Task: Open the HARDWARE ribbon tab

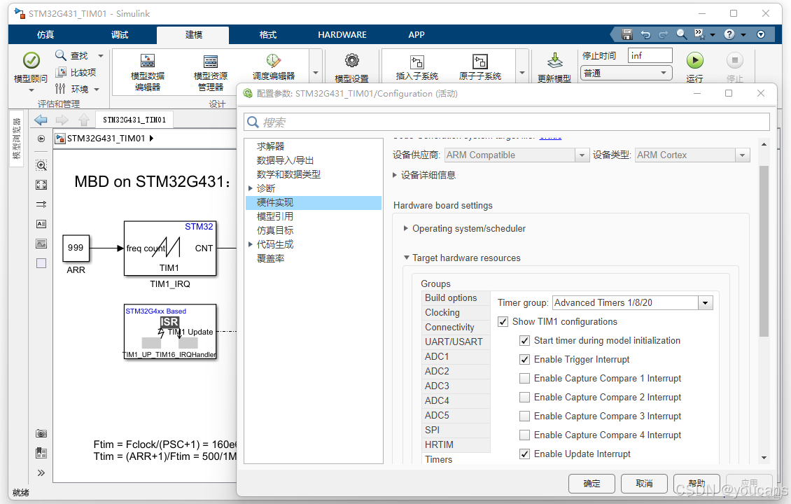Action: tap(342, 35)
